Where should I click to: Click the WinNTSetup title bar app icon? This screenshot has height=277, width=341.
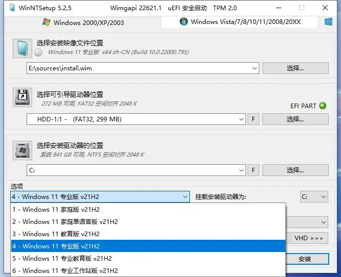click(12, 8)
